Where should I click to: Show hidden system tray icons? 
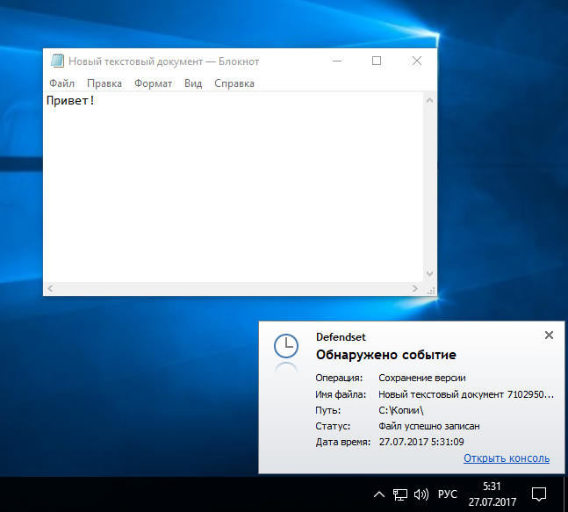pos(379,494)
